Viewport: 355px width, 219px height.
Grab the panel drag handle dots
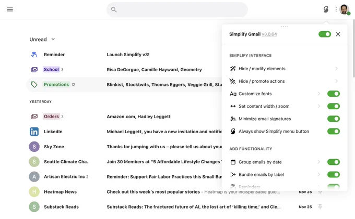coord(285,27)
